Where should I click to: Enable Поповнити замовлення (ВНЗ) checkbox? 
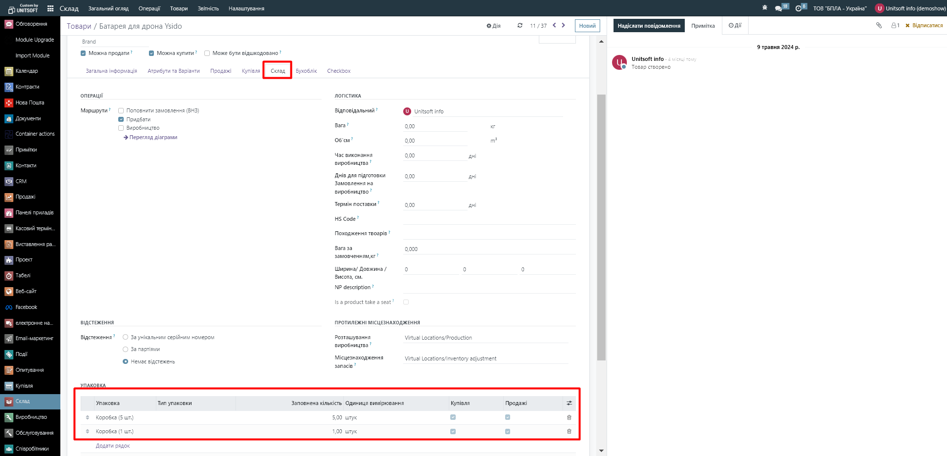coord(121,110)
